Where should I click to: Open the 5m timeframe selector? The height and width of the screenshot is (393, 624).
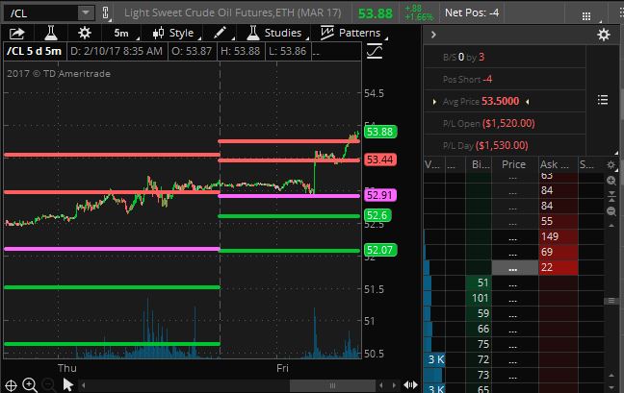click(x=121, y=33)
